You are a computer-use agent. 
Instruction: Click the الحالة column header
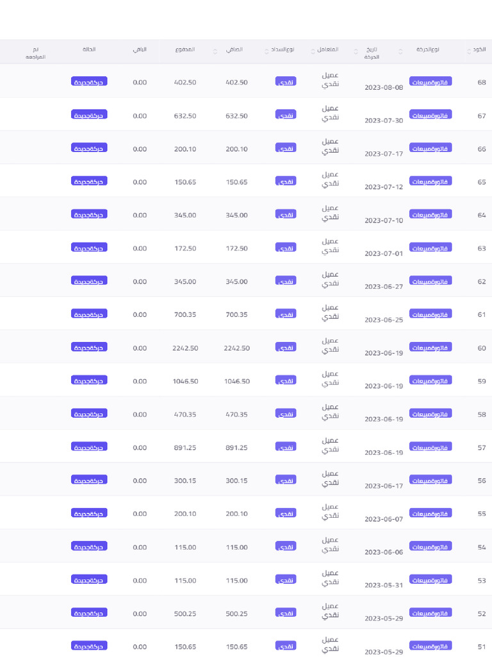[89, 49]
